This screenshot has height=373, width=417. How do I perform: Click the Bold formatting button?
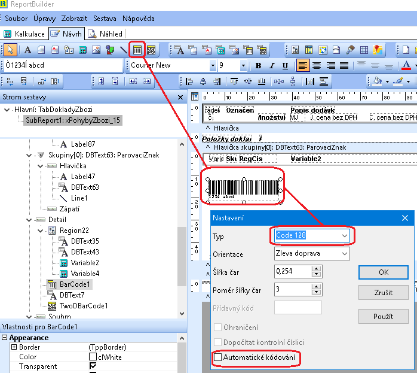(x=259, y=65)
